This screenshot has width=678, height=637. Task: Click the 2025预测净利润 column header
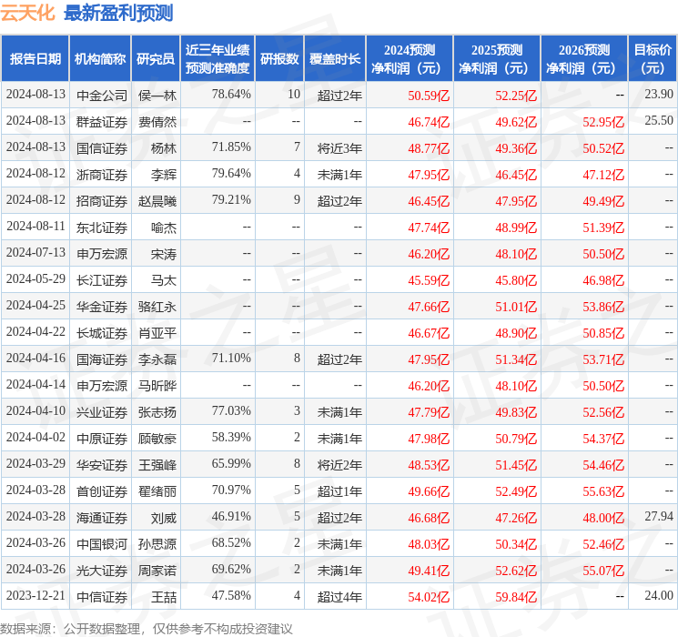pyautogui.click(x=496, y=59)
